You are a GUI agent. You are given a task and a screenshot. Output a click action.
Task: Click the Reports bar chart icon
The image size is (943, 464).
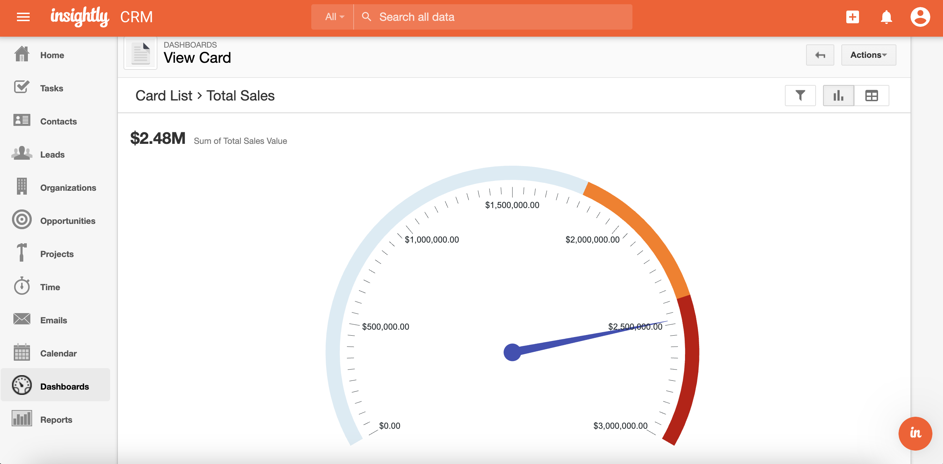point(22,419)
